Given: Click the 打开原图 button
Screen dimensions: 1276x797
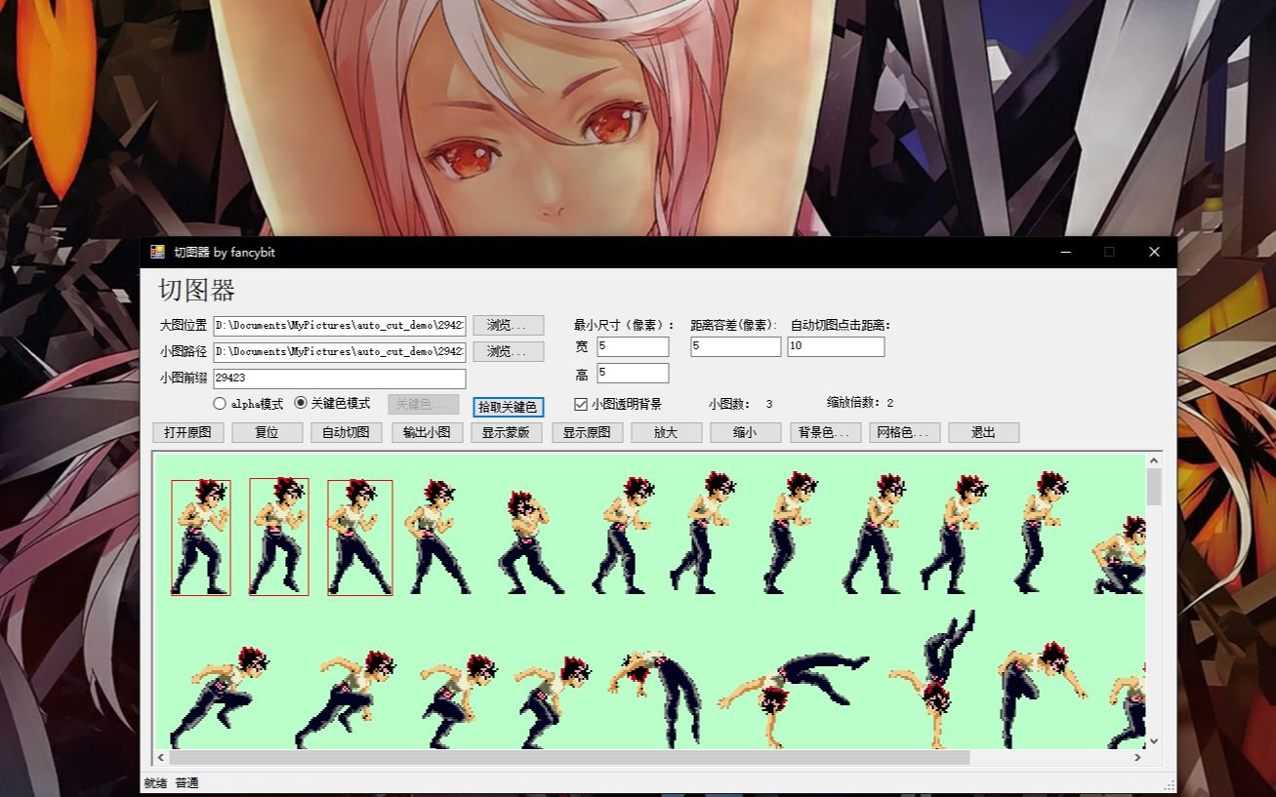Looking at the screenshot, I should [188, 432].
